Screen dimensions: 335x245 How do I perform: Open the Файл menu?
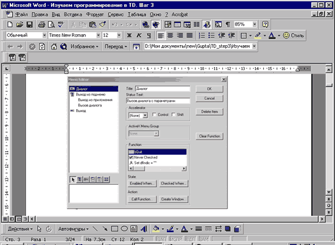[x=21, y=15]
